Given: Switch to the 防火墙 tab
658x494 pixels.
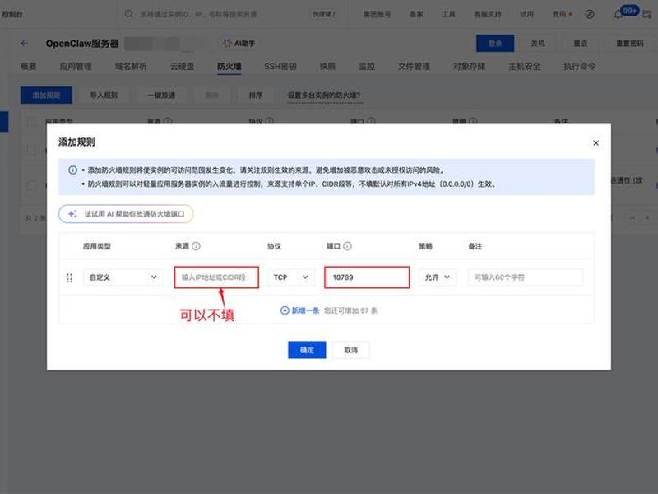Looking at the screenshot, I should tap(229, 66).
